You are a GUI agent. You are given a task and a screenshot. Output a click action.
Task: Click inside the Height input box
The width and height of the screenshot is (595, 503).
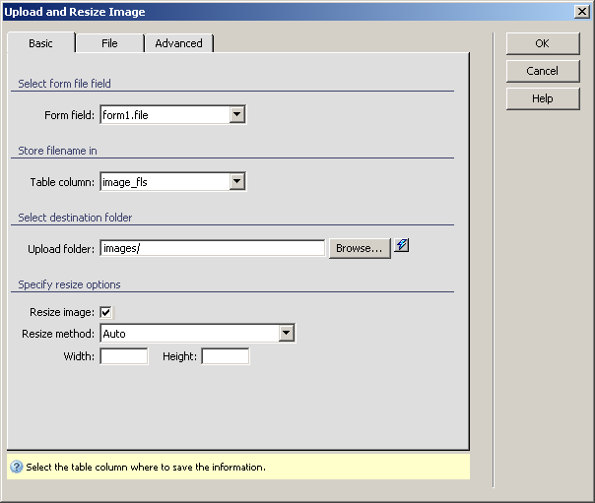click(225, 356)
